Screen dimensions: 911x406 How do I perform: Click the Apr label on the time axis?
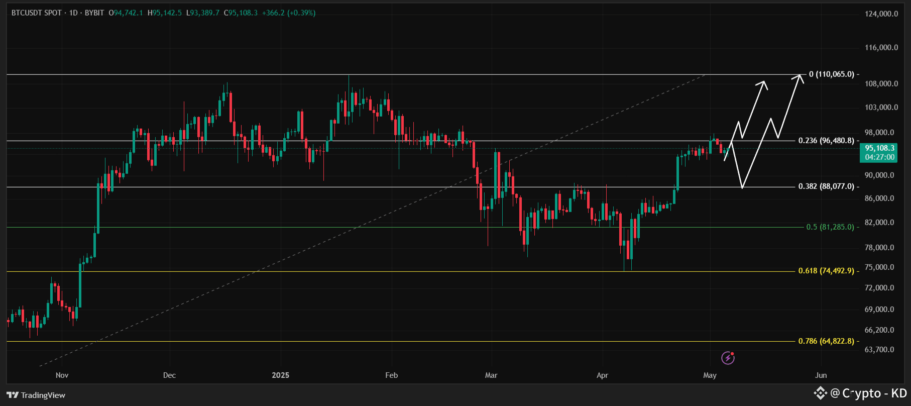point(602,375)
